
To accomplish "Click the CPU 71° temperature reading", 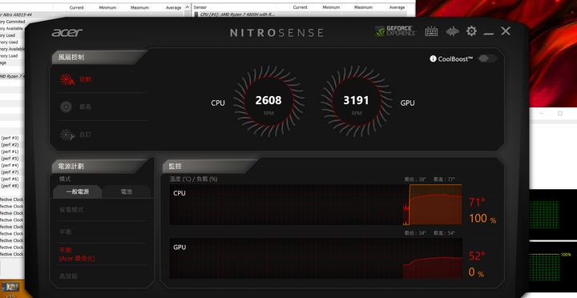I will click(x=477, y=203).
